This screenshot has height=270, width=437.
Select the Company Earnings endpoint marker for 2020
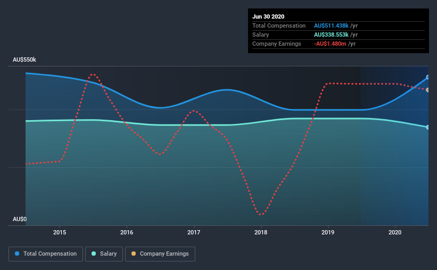coord(428,90)
